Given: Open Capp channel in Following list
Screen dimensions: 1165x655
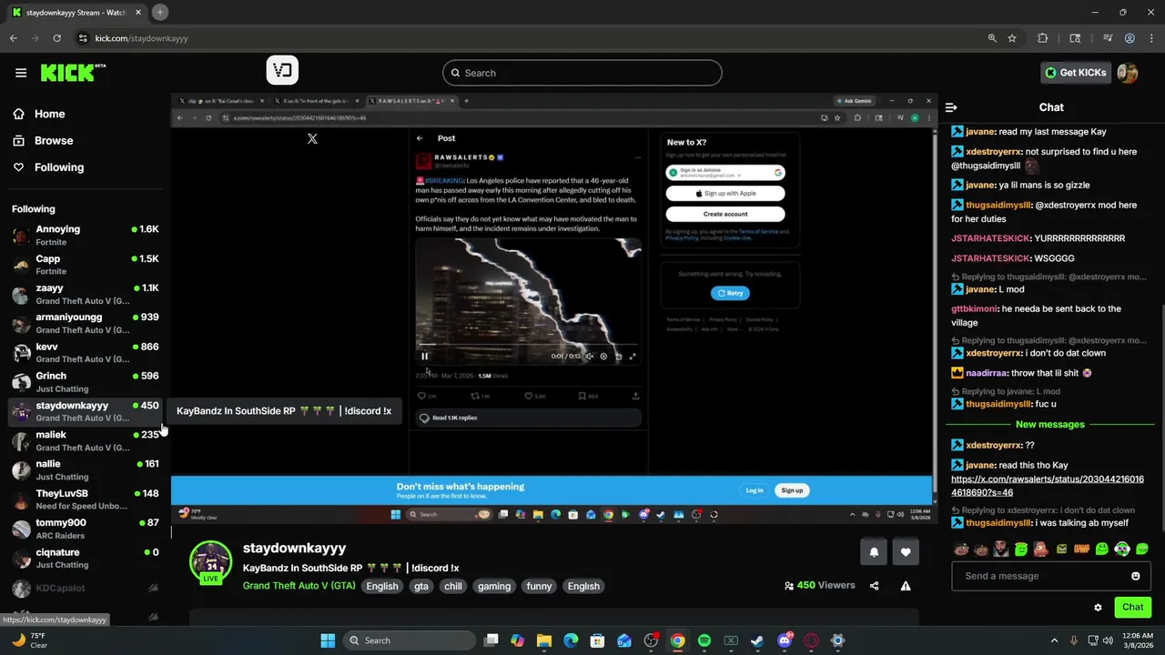Looking at the screenshot, I should point(86,265).
